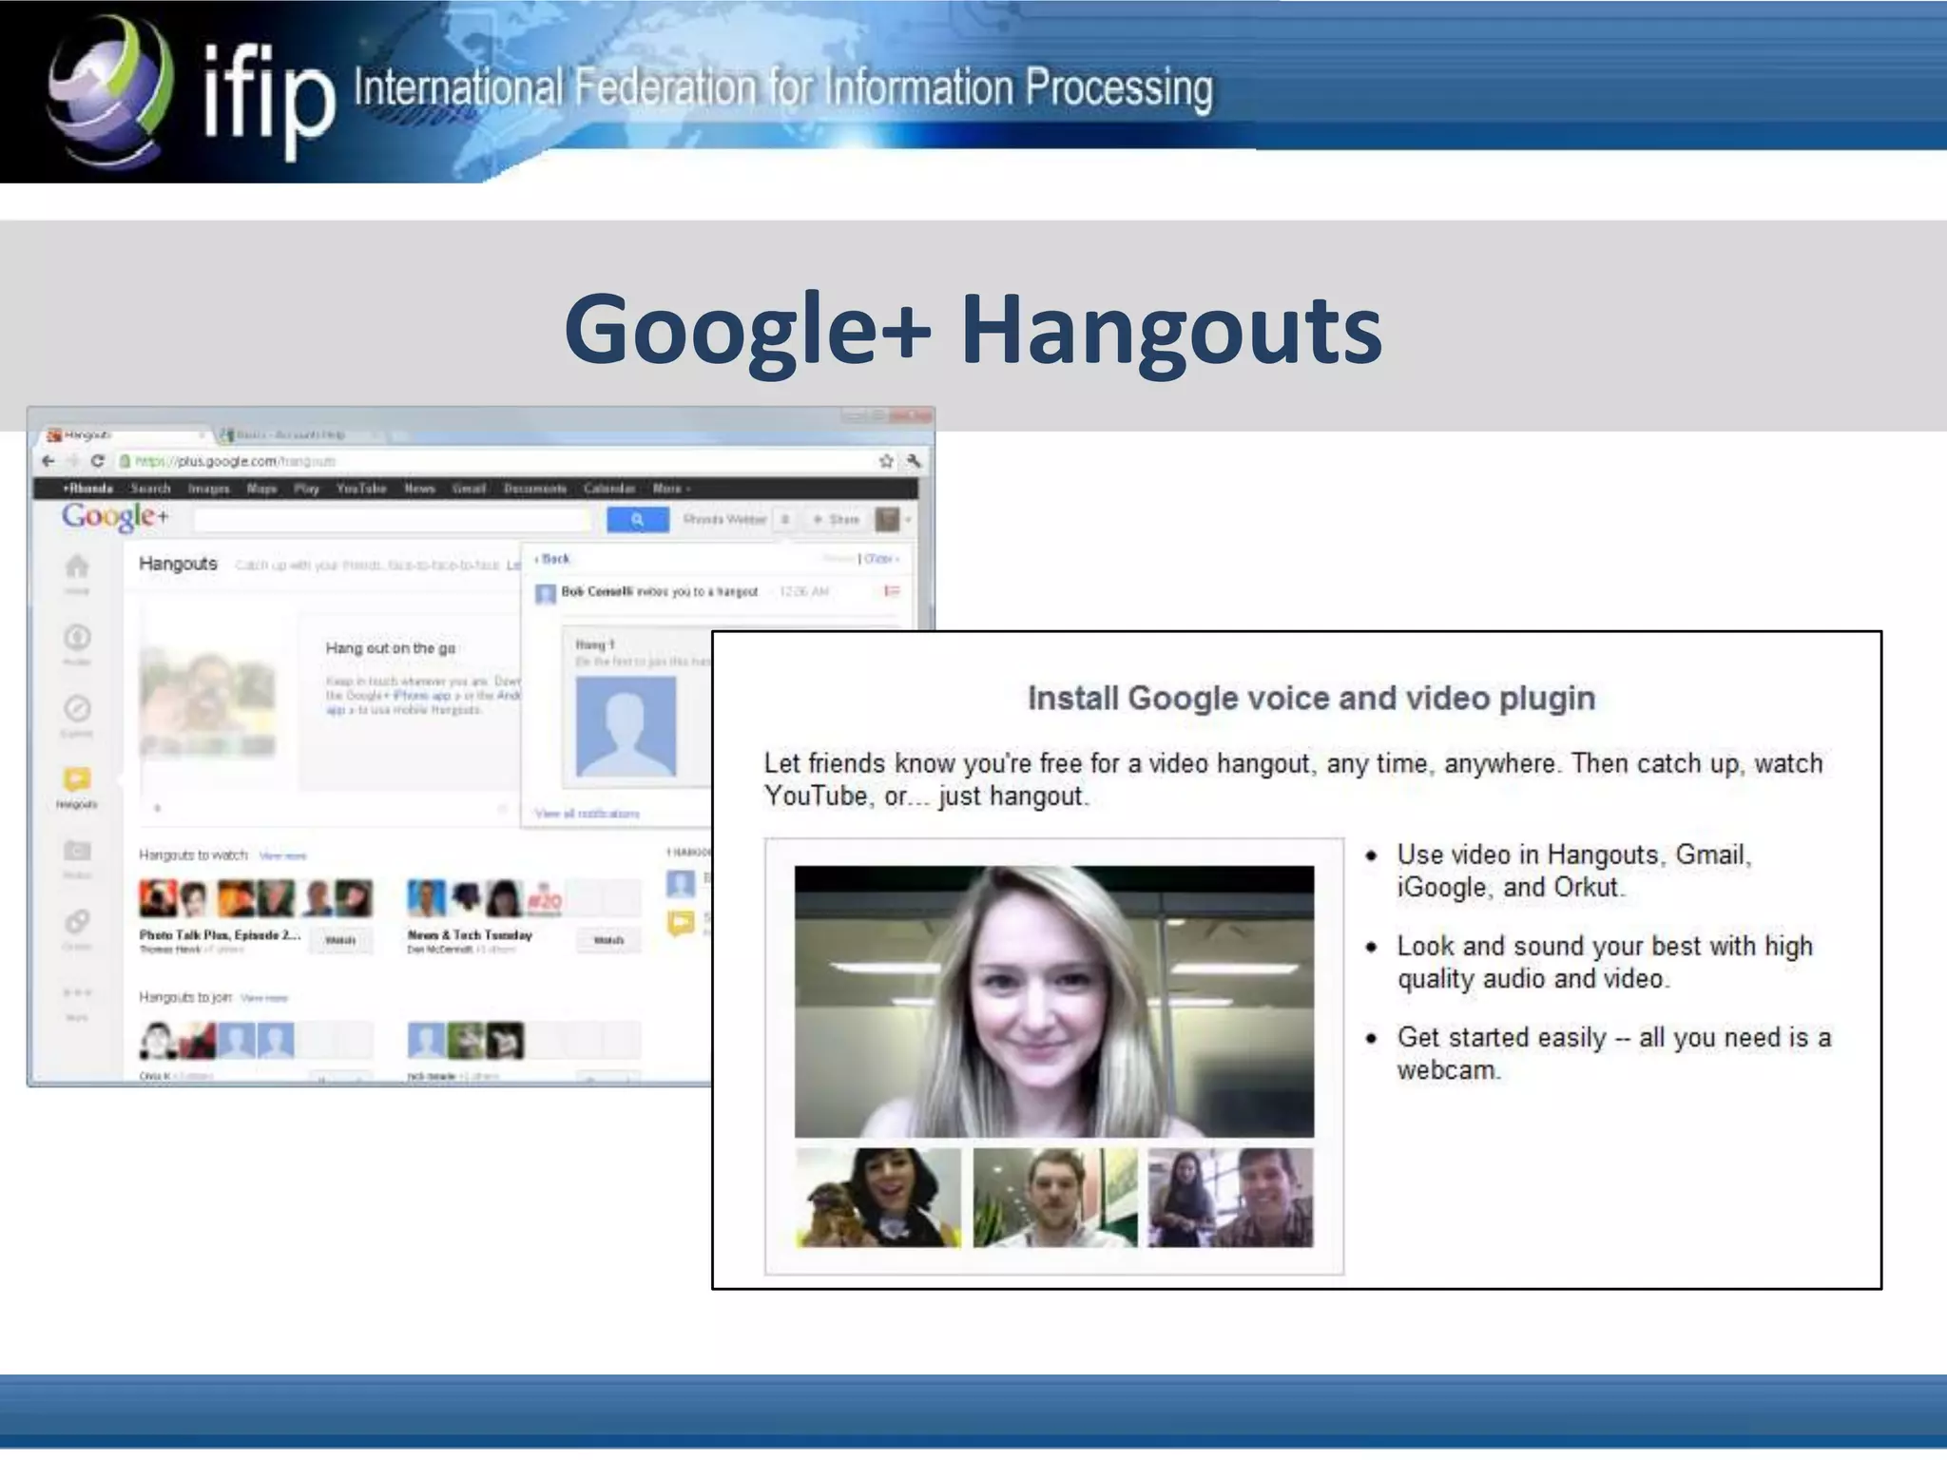Open the Profile icon in the sidebar
This screenshot has width=1947, height=1460.
(x=77, y=637)
